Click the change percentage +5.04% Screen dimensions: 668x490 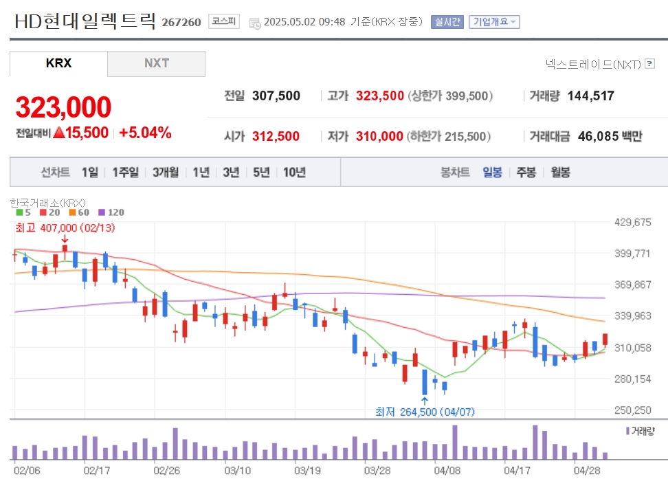click(x=145, y=133)
